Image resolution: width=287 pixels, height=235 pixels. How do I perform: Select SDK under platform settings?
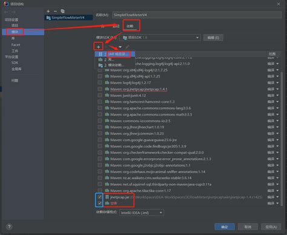pyautogui.click(x=15, y=62)
